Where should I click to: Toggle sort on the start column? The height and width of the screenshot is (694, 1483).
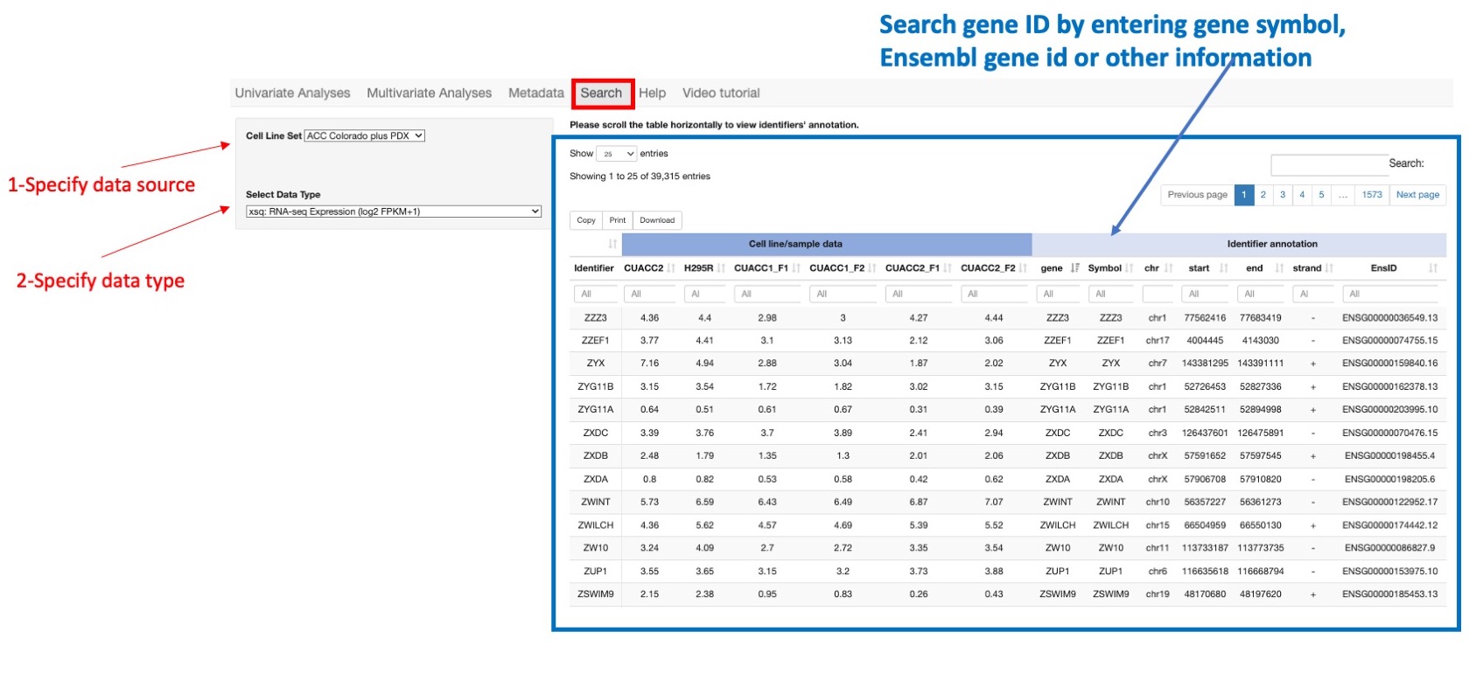1223,268
